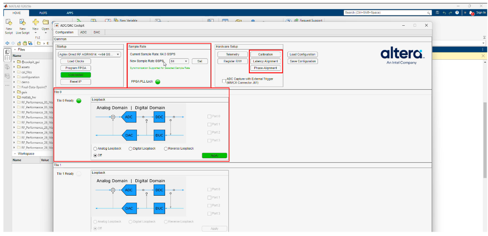The image size is (488, 236).
Task: Select Tile 0 loopback Off radio
Action: (95, 155)
